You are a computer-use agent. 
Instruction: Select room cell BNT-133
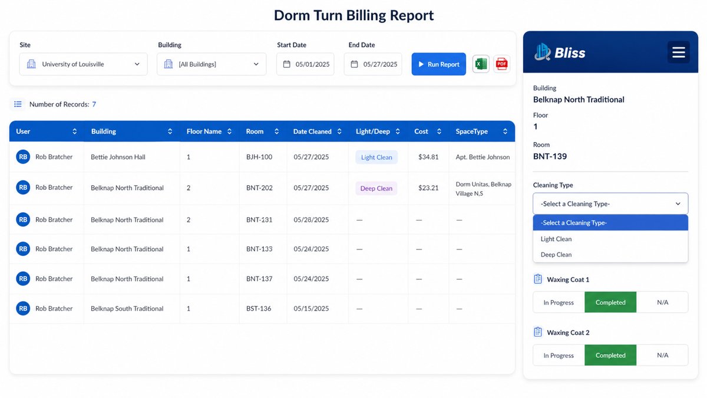pos(259,249)
